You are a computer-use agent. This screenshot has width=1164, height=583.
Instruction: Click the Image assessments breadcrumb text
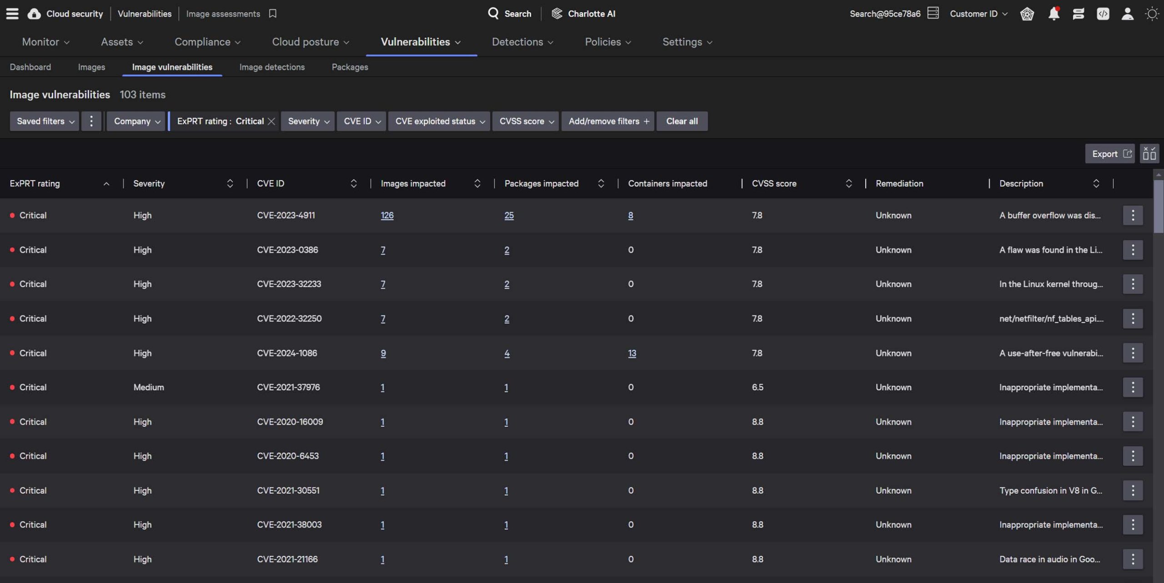coord(223,14)
